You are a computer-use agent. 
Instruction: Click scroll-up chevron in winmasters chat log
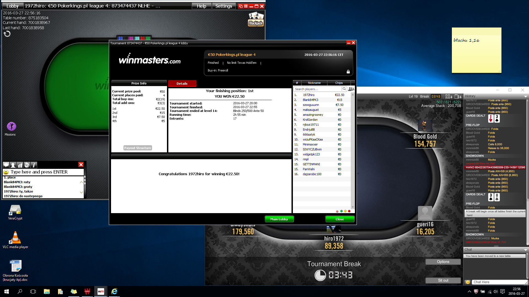[81, 182]
